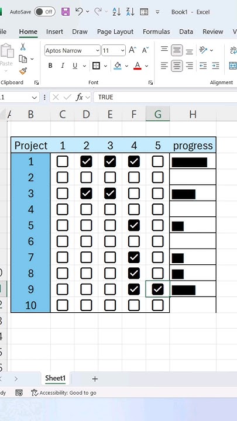Open the Borders dropdown arrow
The image size is (237, 421).
coord(105,65)
